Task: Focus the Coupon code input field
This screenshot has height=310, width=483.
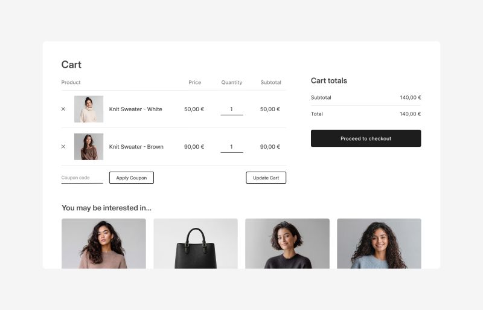Action: click(82, 178)
